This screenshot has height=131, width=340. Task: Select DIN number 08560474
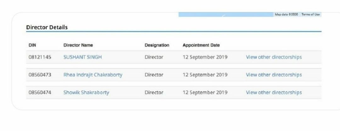click(x=40, y=92)
